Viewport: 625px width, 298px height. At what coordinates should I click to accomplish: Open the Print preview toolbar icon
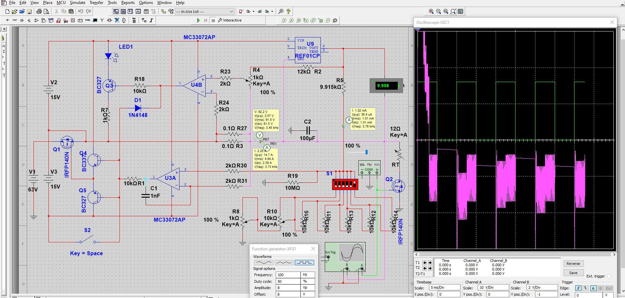[46, 11]
